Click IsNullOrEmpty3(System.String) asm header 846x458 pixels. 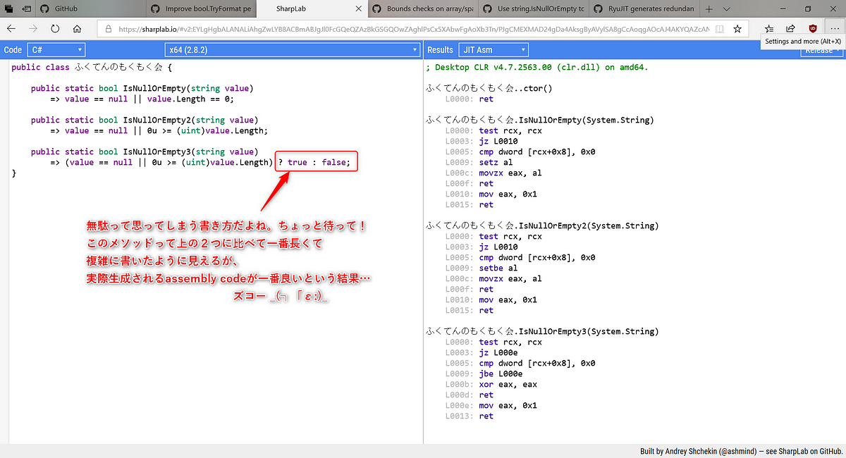(x=542, y=331)
